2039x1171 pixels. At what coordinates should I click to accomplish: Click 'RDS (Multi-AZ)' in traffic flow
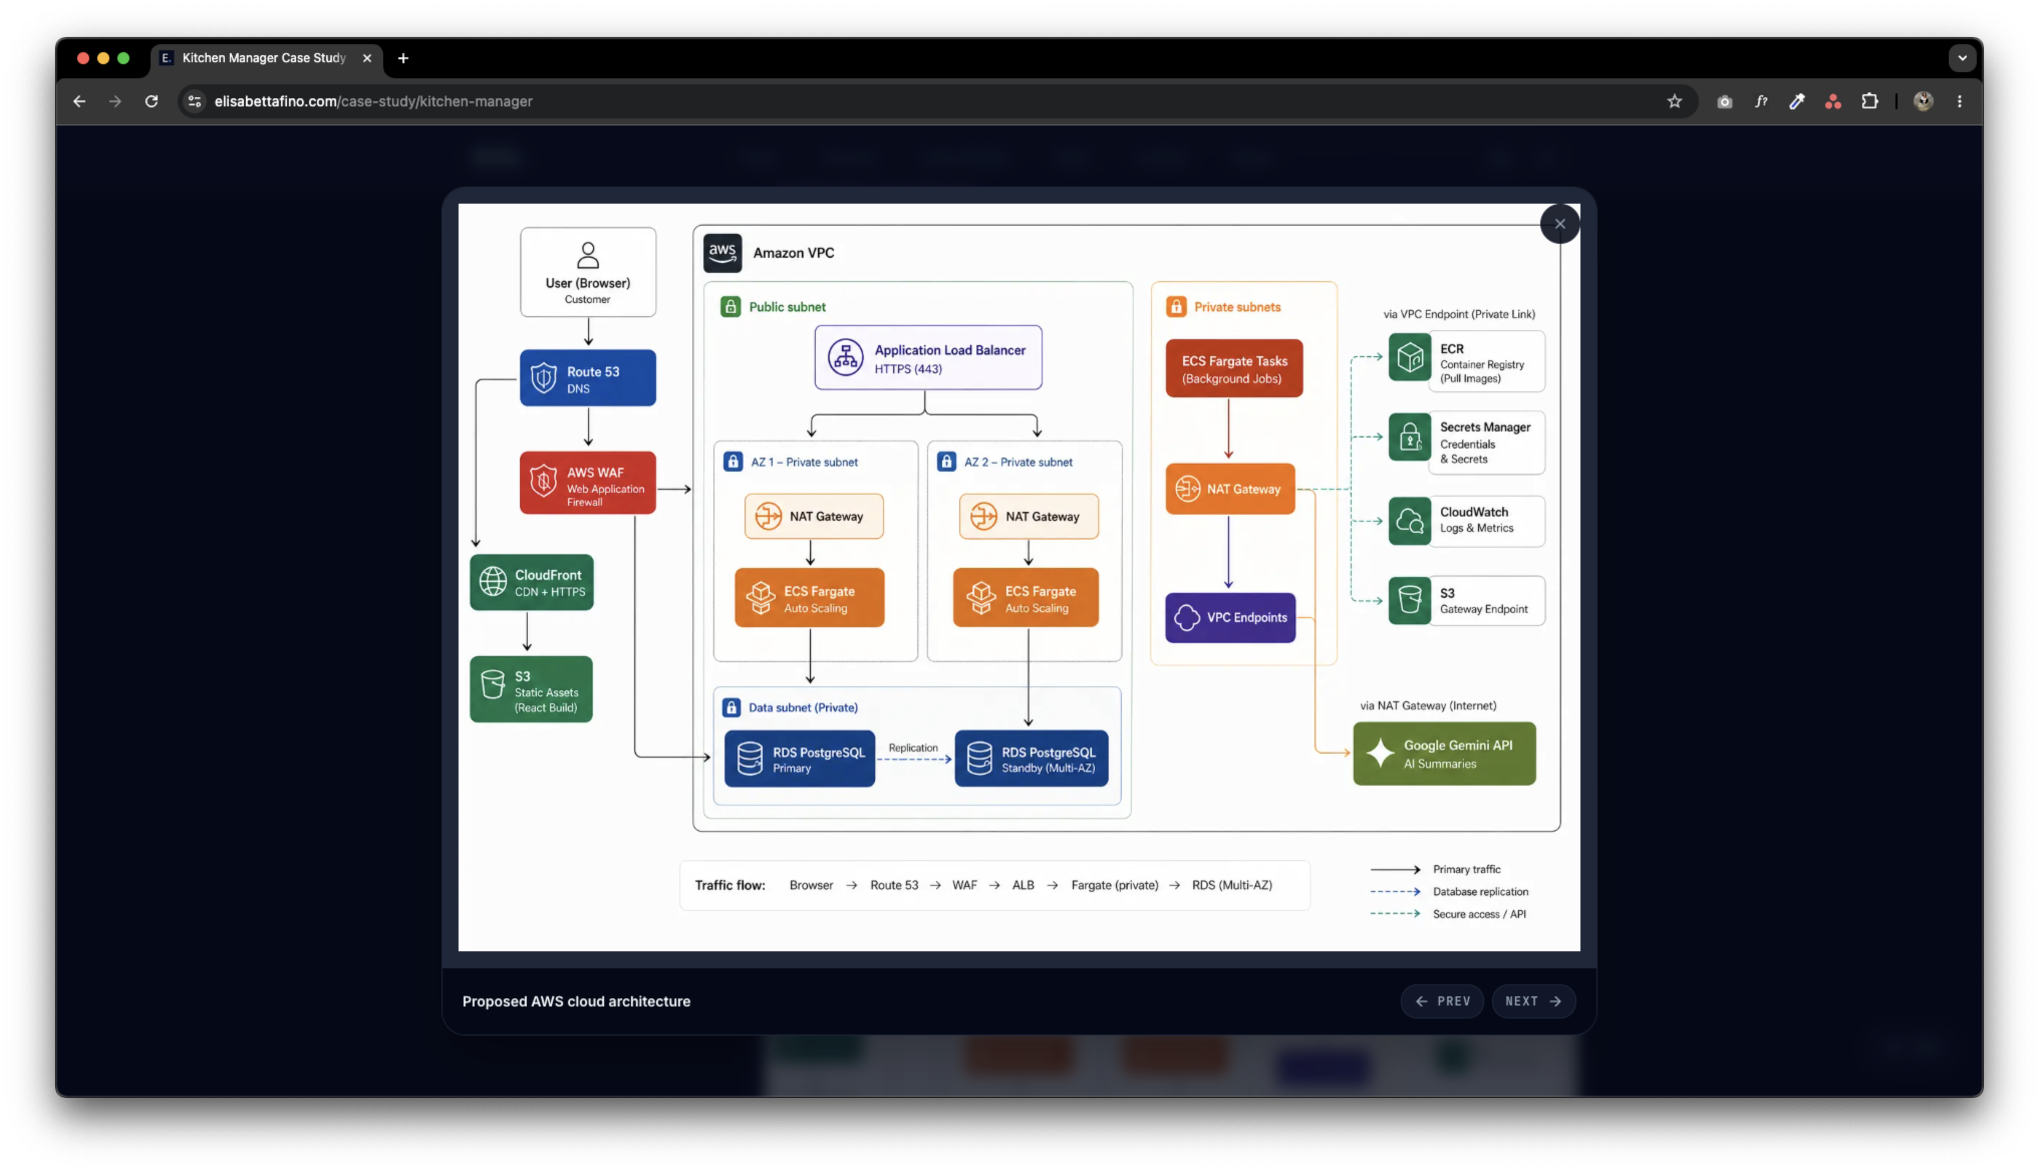(x=1232, y=885)
